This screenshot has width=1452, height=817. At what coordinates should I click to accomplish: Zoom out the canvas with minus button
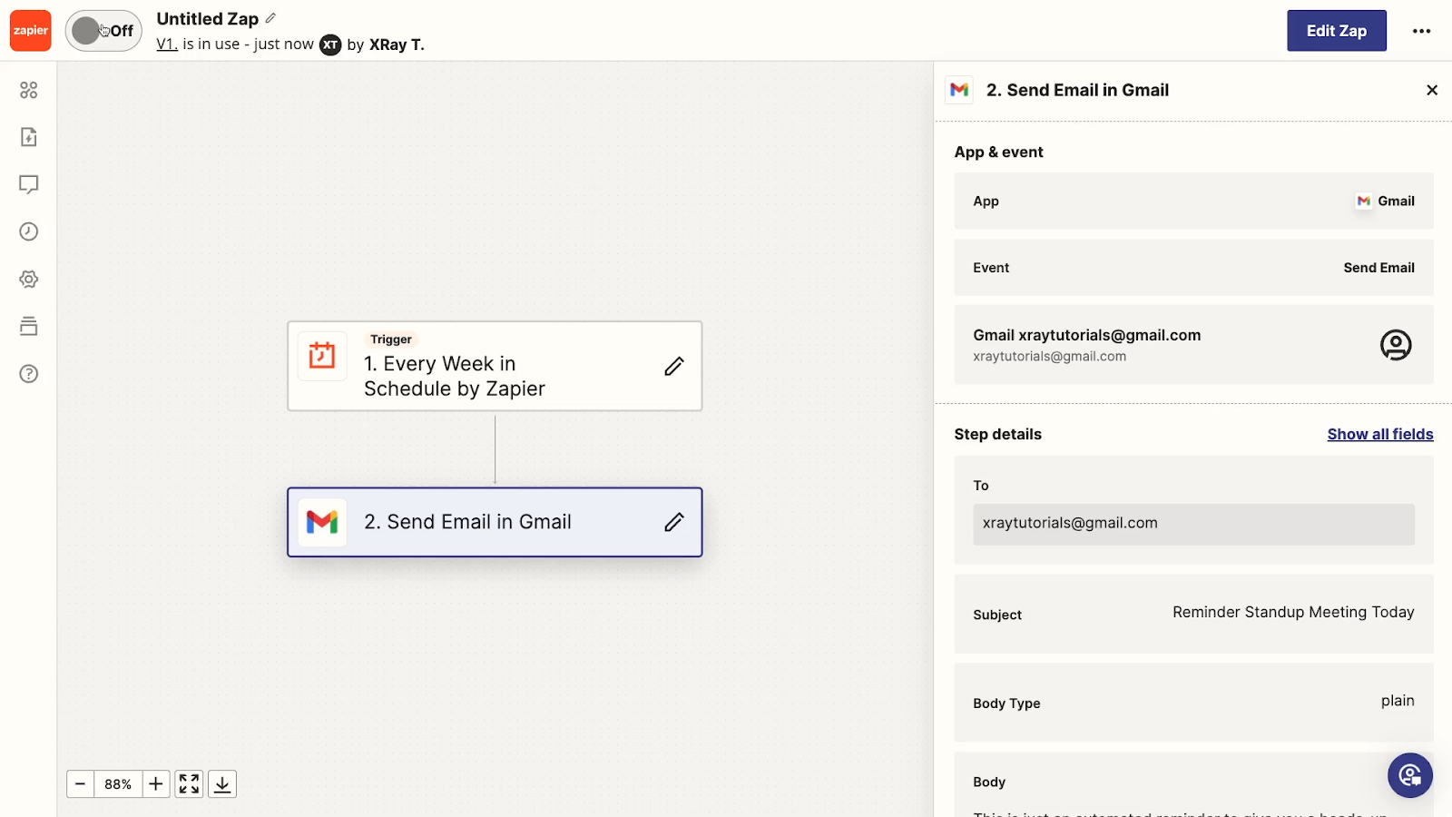point(80,784)
